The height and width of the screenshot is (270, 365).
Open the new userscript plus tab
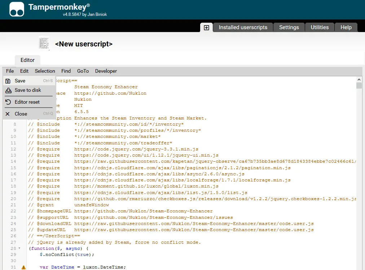[x=206, y=28]
